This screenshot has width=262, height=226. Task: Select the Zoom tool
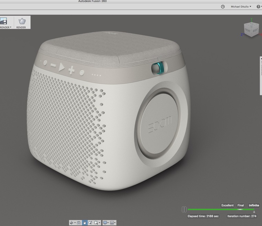[x=90, y=223]
